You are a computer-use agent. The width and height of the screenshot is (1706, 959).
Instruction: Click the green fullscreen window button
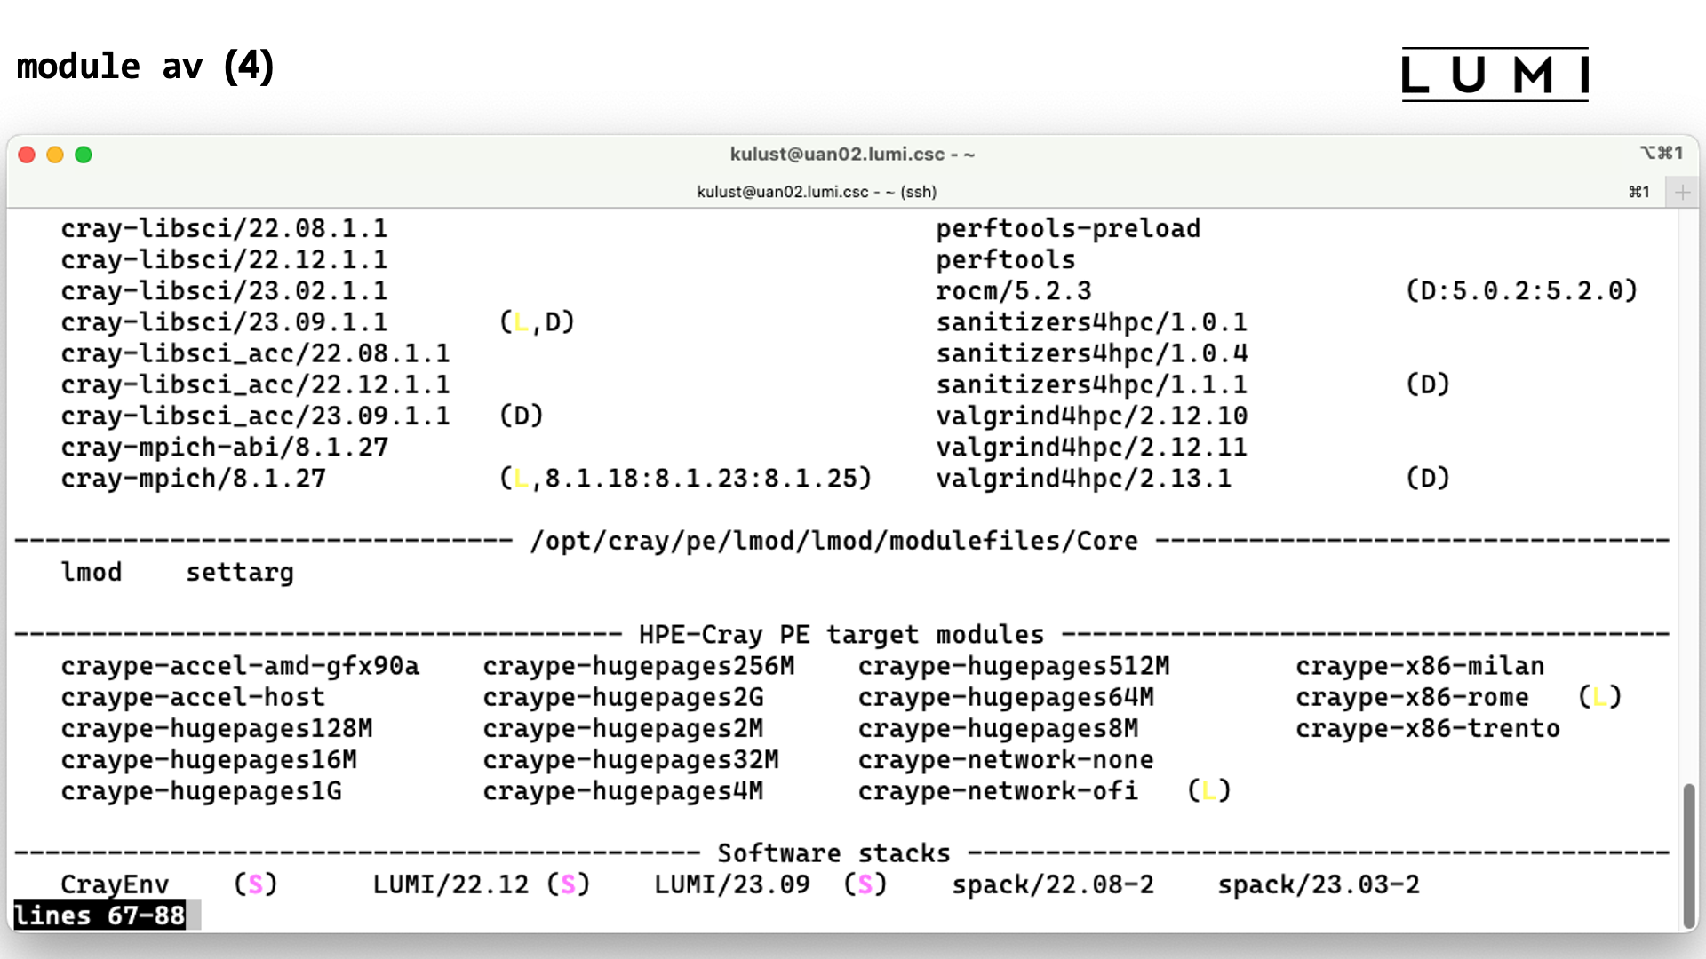click(84, 155)
